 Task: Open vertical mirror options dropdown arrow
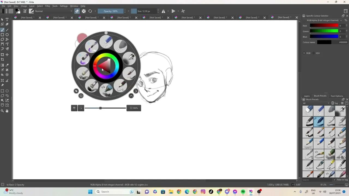pos(178,11)
